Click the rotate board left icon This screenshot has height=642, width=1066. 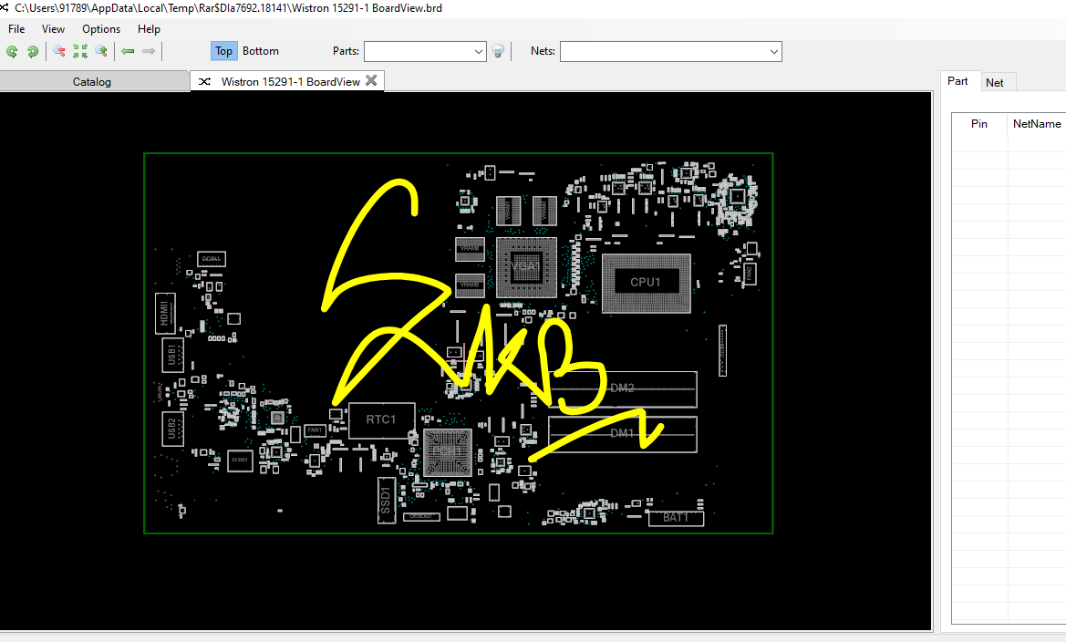tap(12, 51)
